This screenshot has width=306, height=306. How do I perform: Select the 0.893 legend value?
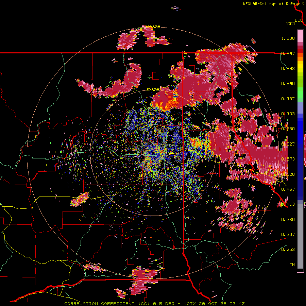pos(288,68)
